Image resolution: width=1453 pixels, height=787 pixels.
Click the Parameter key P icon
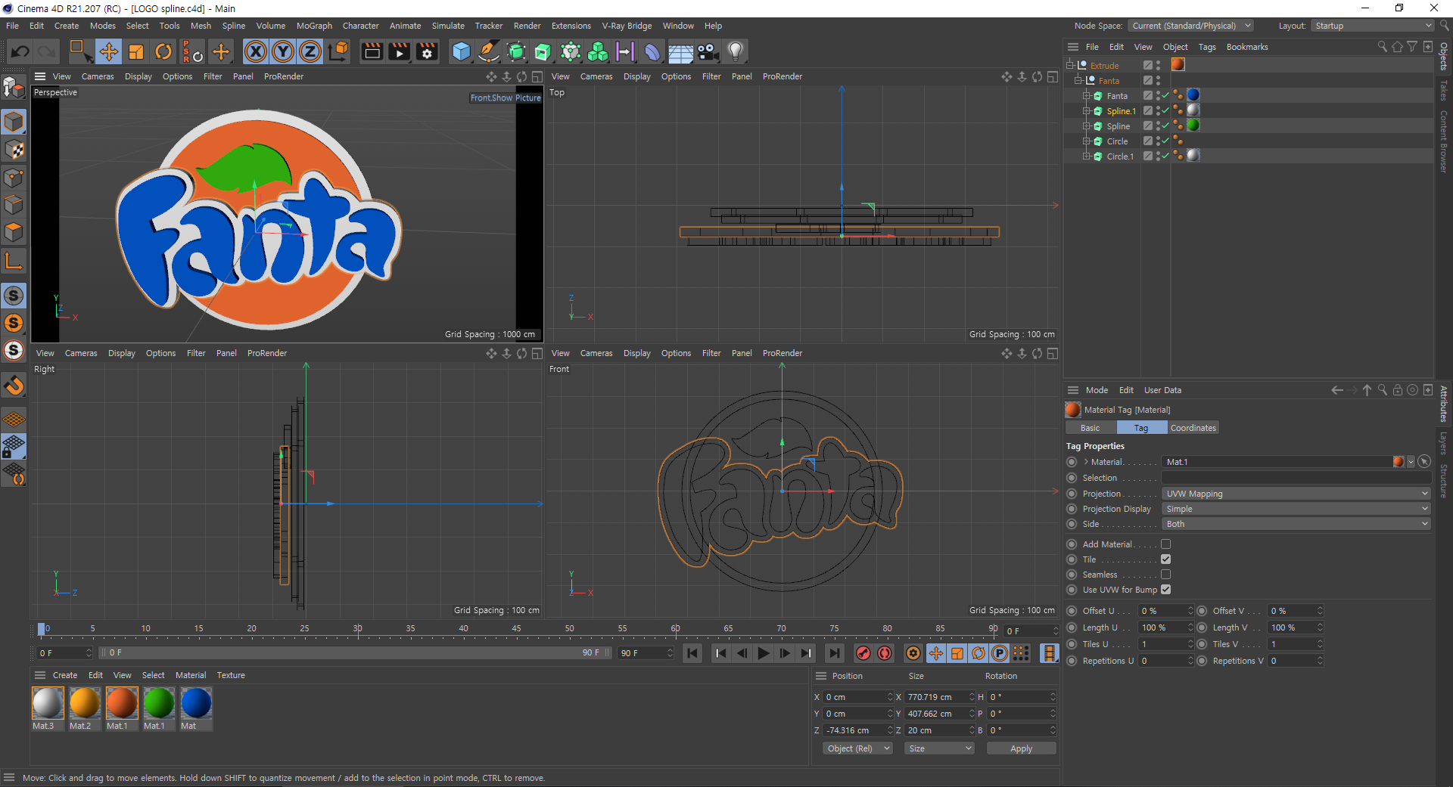click(x=1000, y=653)
